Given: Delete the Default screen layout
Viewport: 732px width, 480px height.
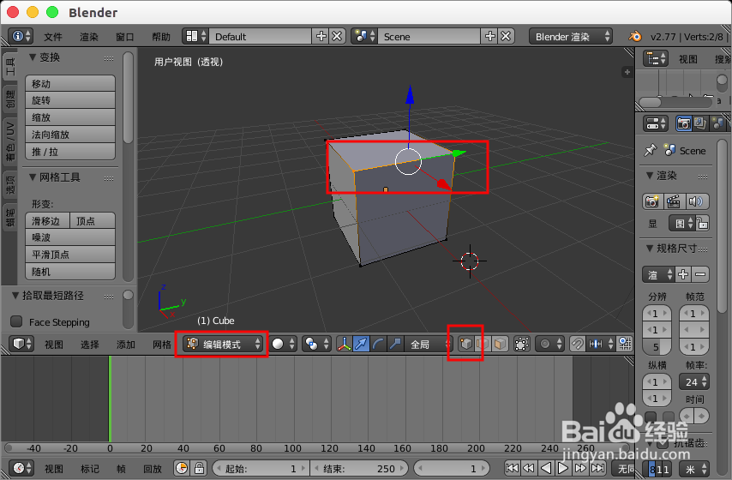Looking at the screenshot, I should click(337, 36).
